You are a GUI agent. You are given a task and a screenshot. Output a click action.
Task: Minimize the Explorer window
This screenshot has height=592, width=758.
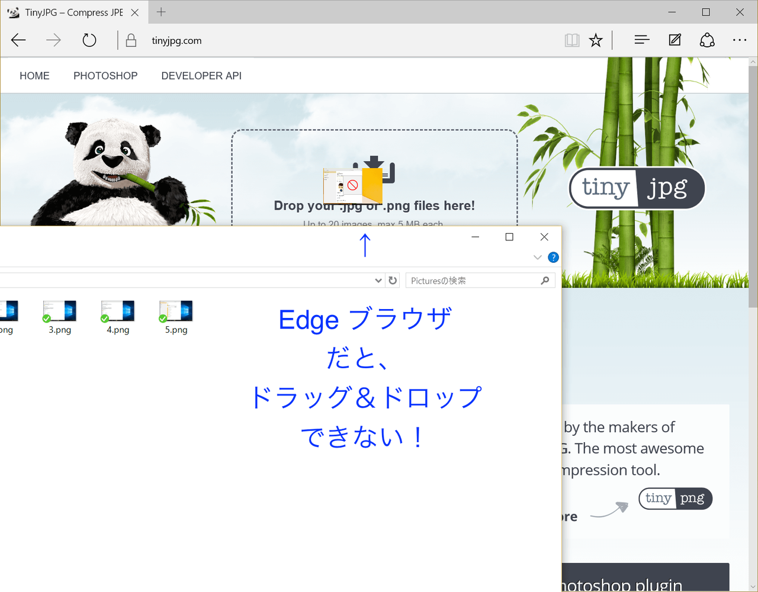point(475,237)
